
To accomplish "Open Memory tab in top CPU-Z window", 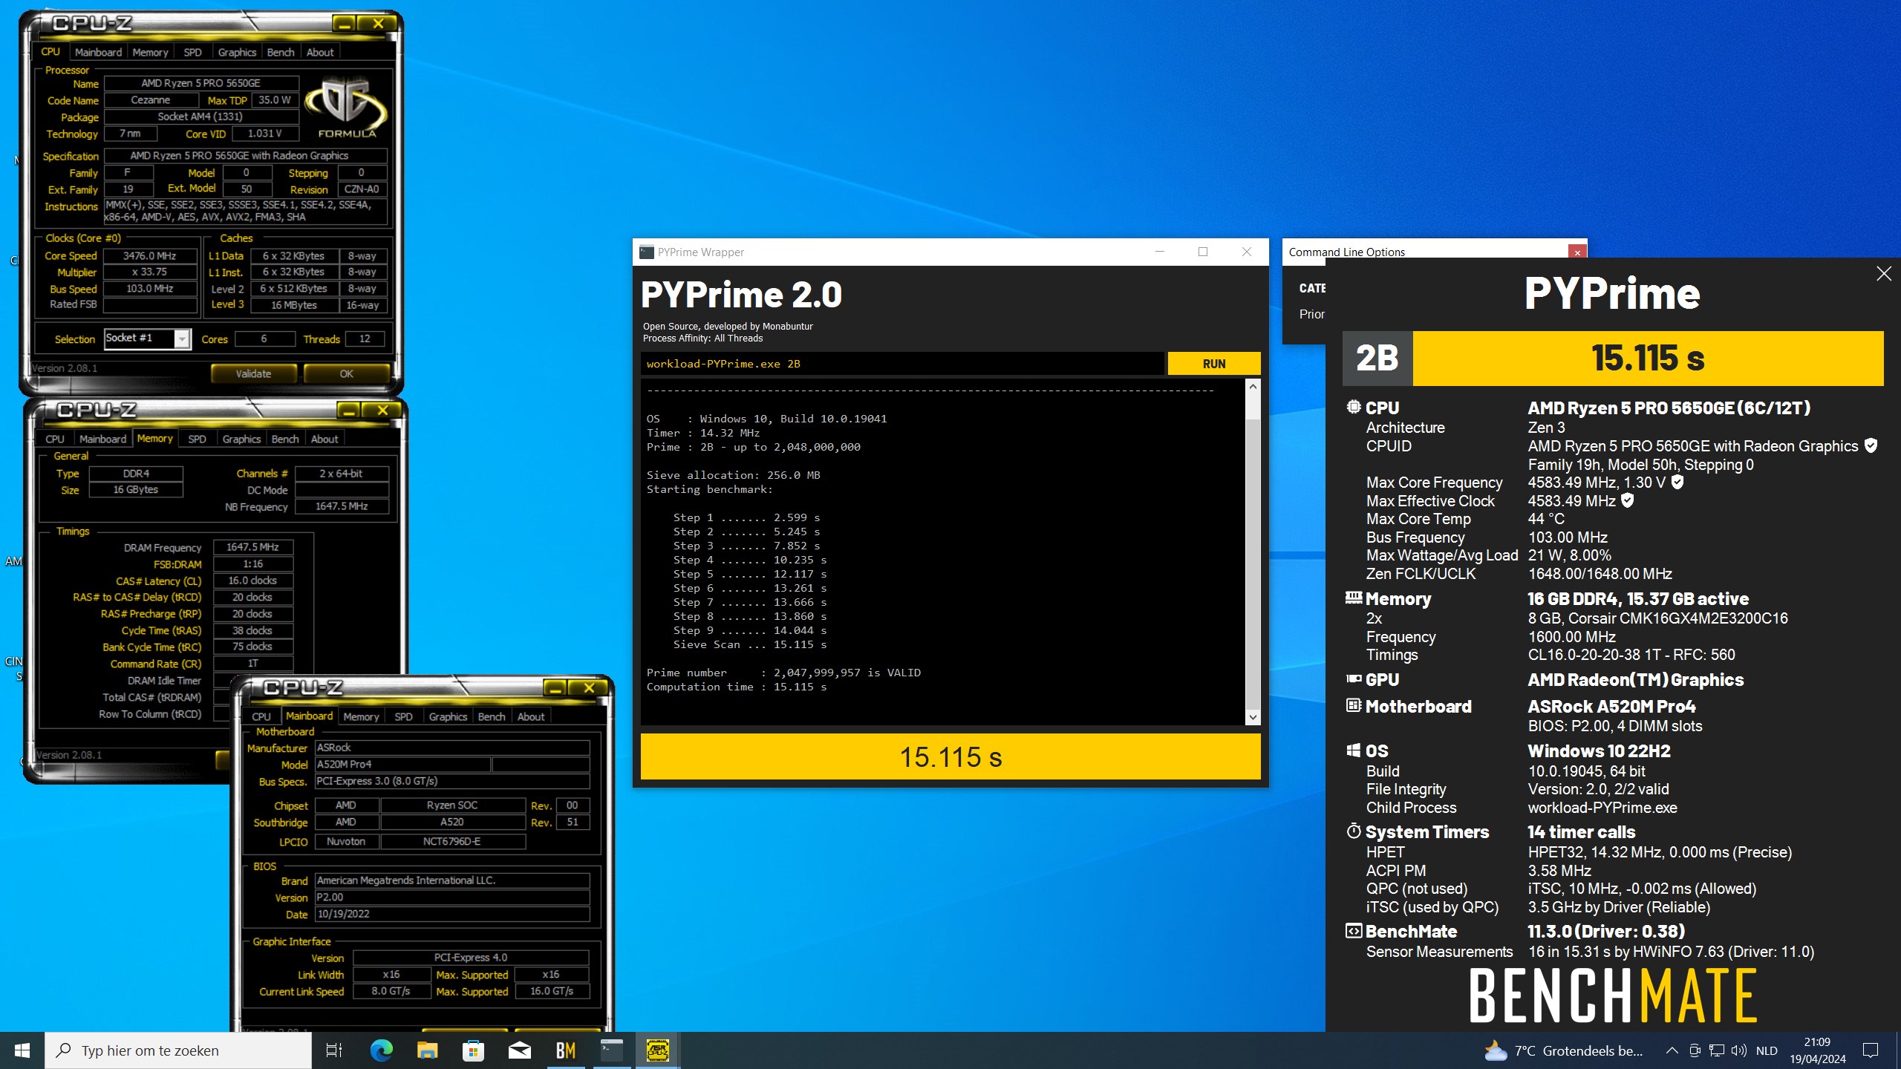I will tap(150, 52).
